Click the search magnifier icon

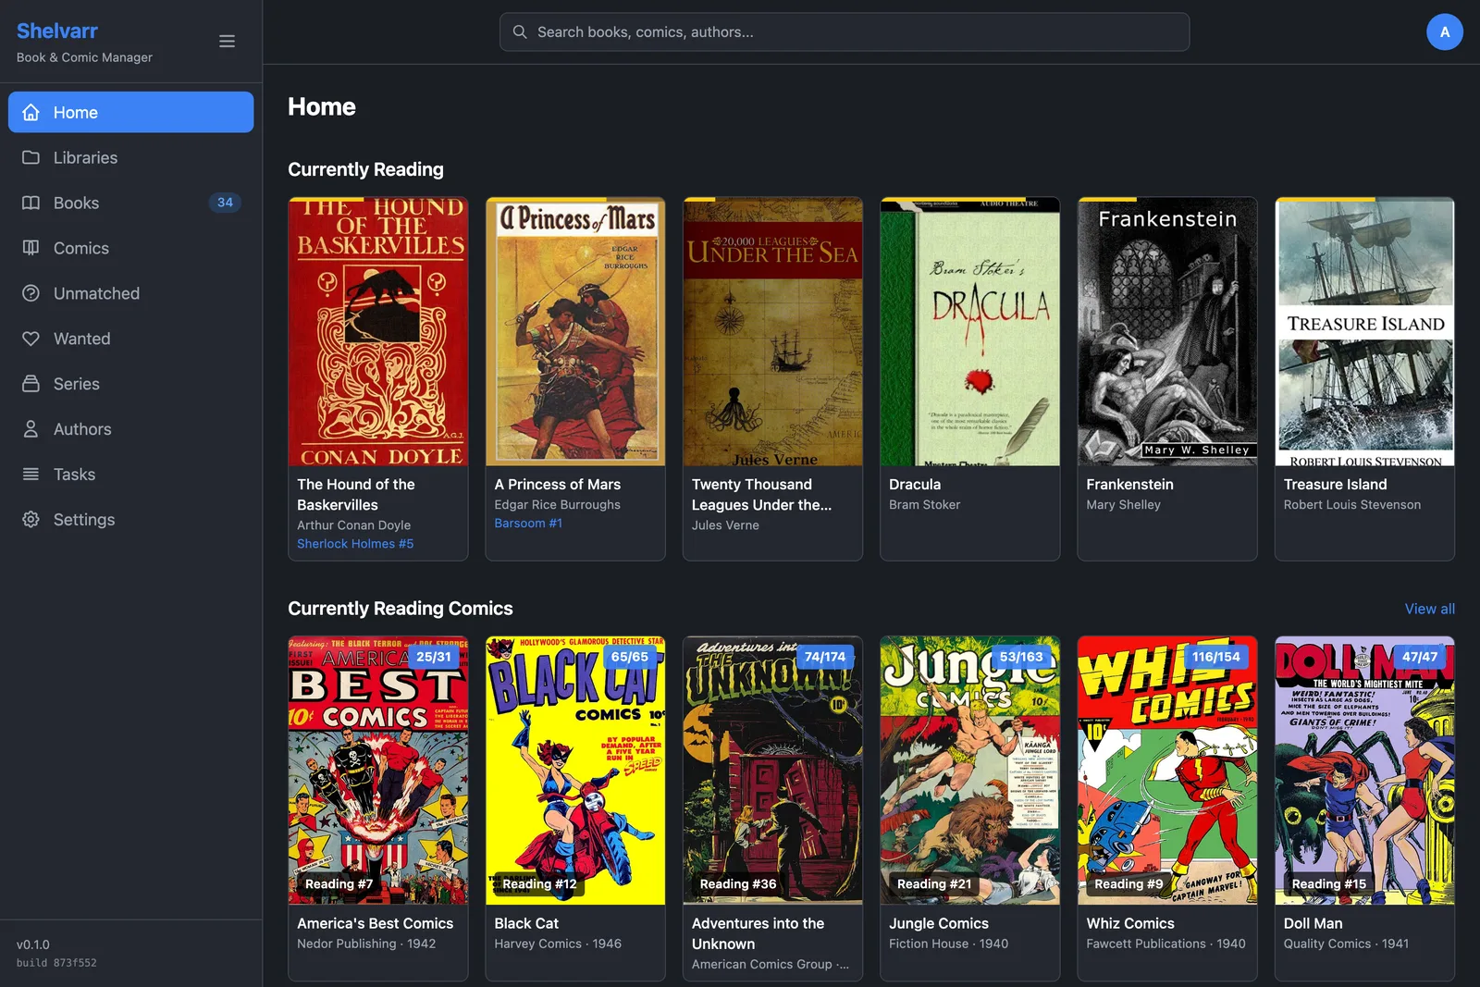click(520, 32)
